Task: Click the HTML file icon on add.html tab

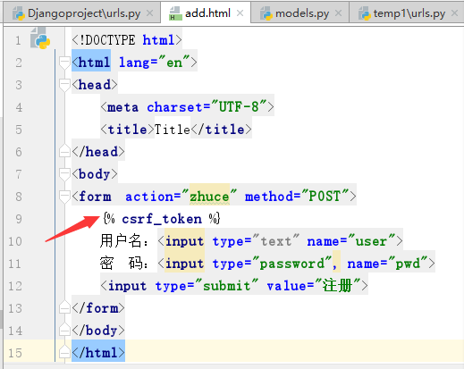Action: 175,13
